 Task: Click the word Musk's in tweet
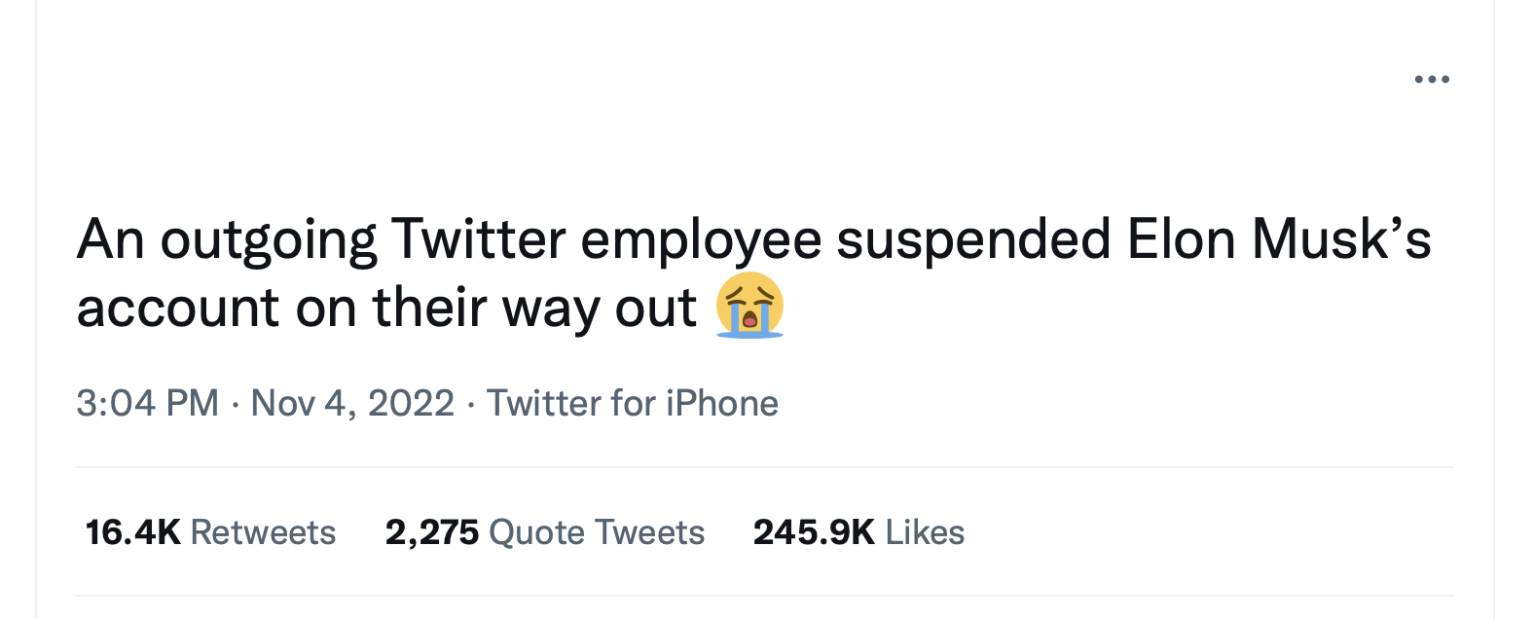[x=1341, y=238]
